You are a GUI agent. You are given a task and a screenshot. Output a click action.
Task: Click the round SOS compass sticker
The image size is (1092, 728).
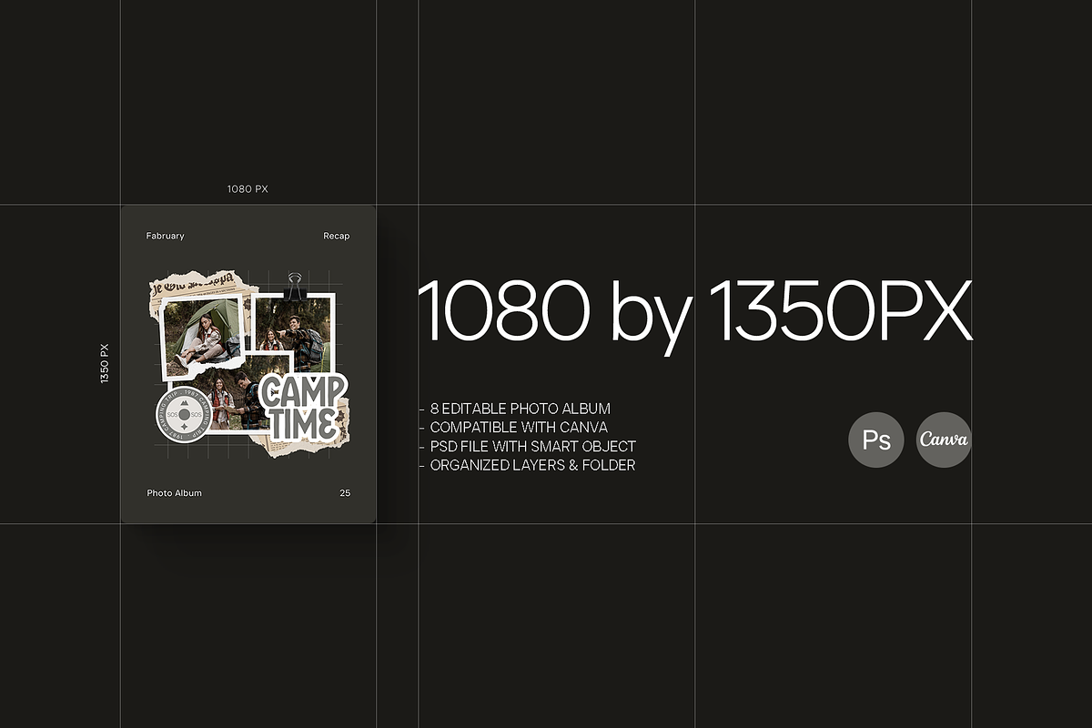pos(184,415)
